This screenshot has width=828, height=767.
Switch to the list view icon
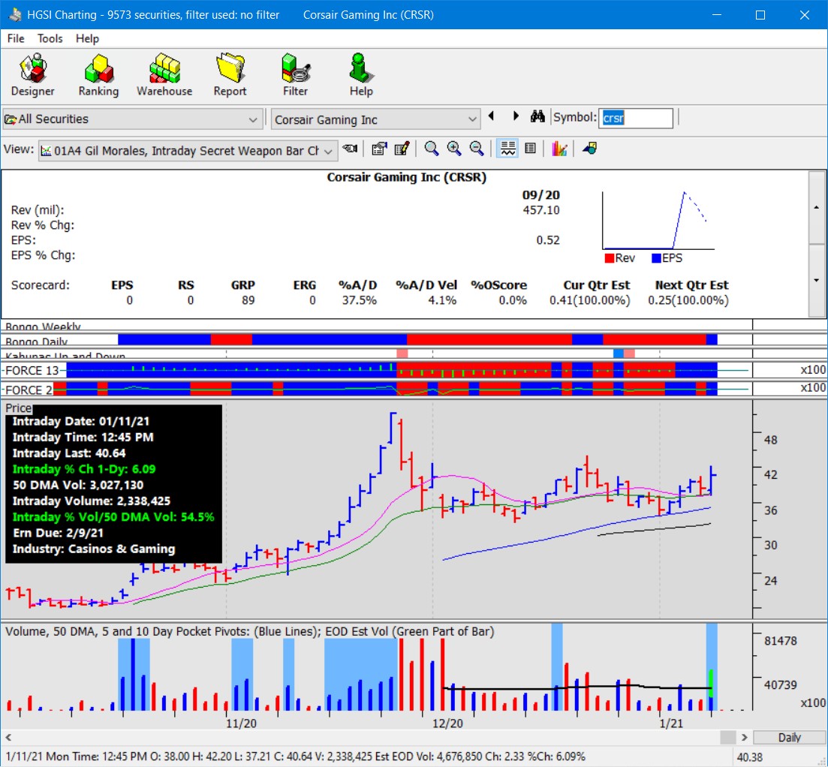[x=531, y=149]
